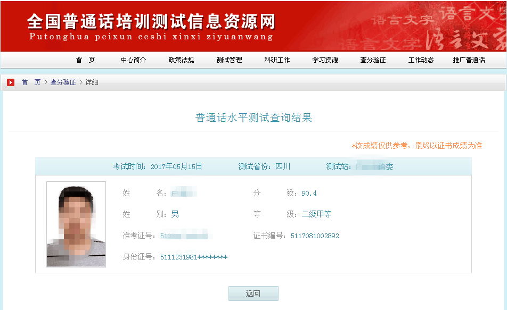Viewport: 507px width, 310px height.
Task: Click the site title 全国普通话培训测试信息资源网
Action: coord(151,22)
